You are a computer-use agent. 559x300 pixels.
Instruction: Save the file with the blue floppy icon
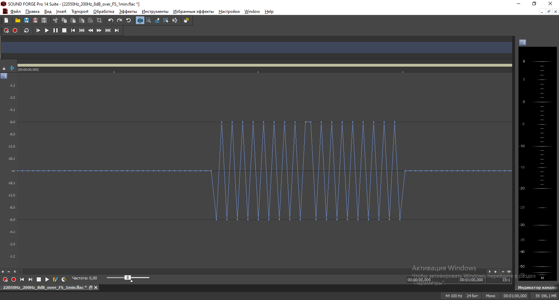tap(26, 20)
